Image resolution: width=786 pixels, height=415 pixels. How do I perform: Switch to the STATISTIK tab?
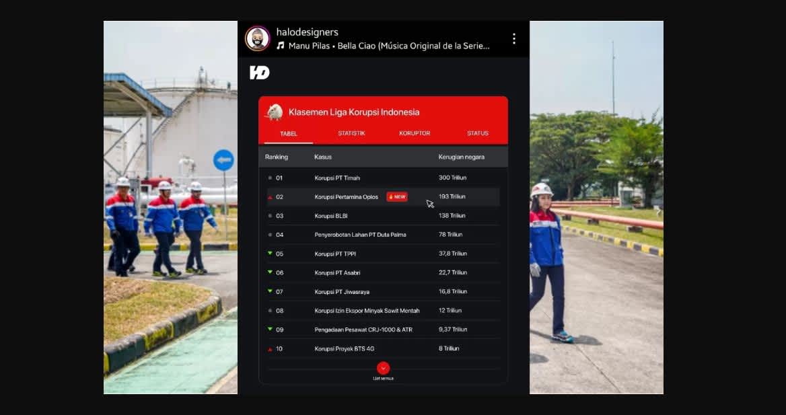point(351,133)
